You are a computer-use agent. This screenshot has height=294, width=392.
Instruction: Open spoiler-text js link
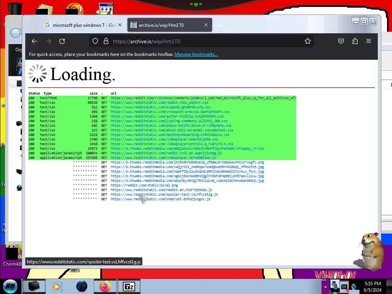164,194
